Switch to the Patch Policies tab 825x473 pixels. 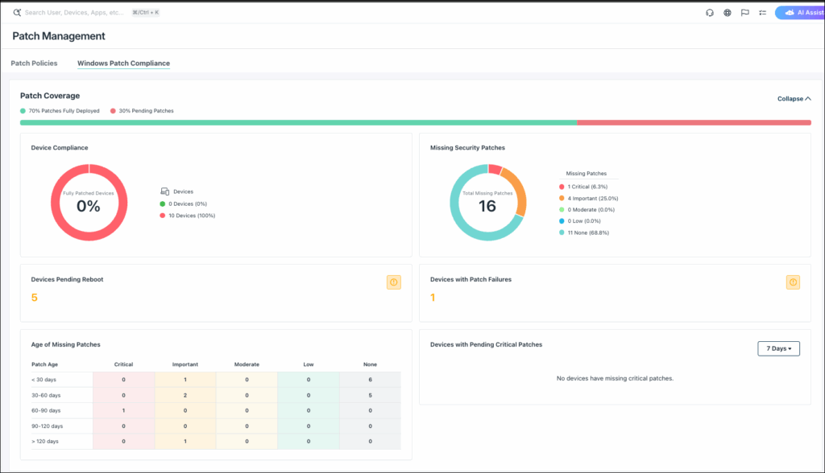[x=34, y=63]
